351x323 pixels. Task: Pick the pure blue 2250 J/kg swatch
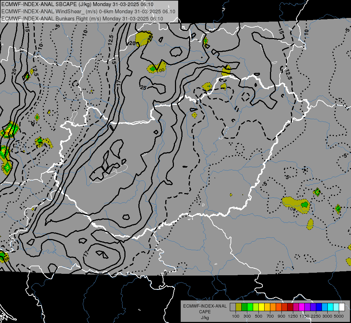[x=319, y=307]
